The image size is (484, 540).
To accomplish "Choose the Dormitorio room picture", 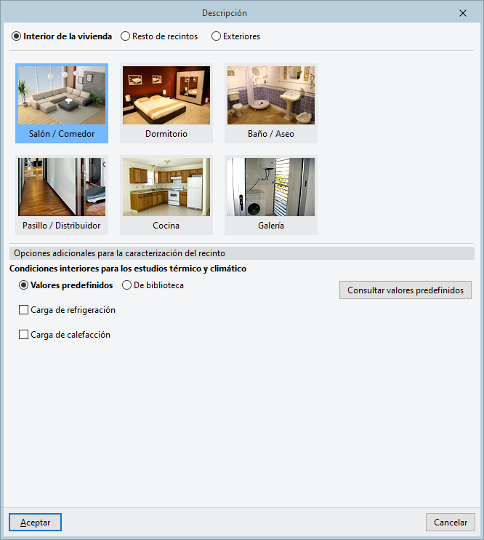I will (166, 103).
